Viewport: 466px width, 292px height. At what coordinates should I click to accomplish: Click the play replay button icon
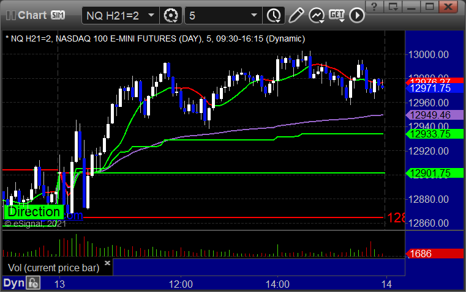tap(356, 15)
